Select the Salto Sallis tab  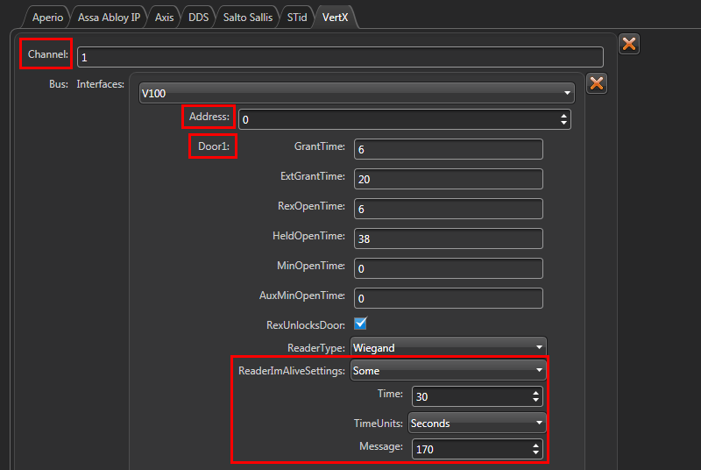(247, 17)
